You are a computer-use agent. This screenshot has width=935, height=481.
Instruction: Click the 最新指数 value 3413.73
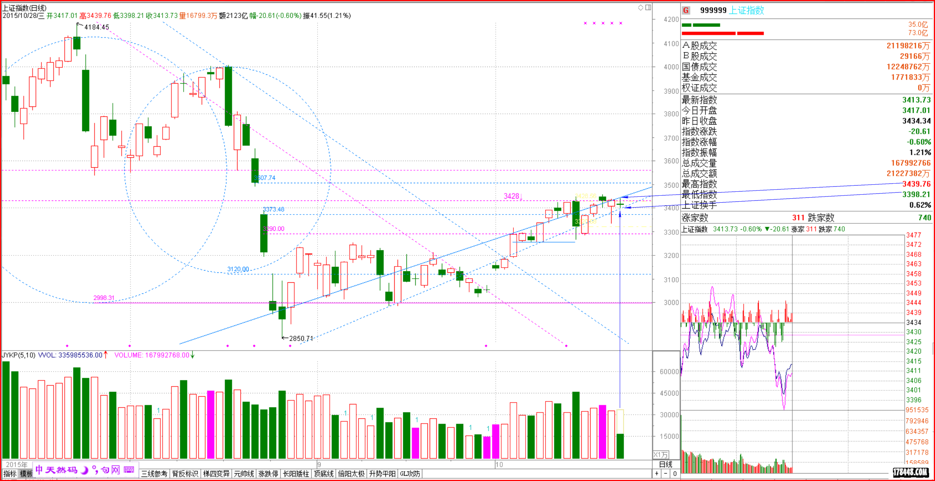[x=917, y=100]
